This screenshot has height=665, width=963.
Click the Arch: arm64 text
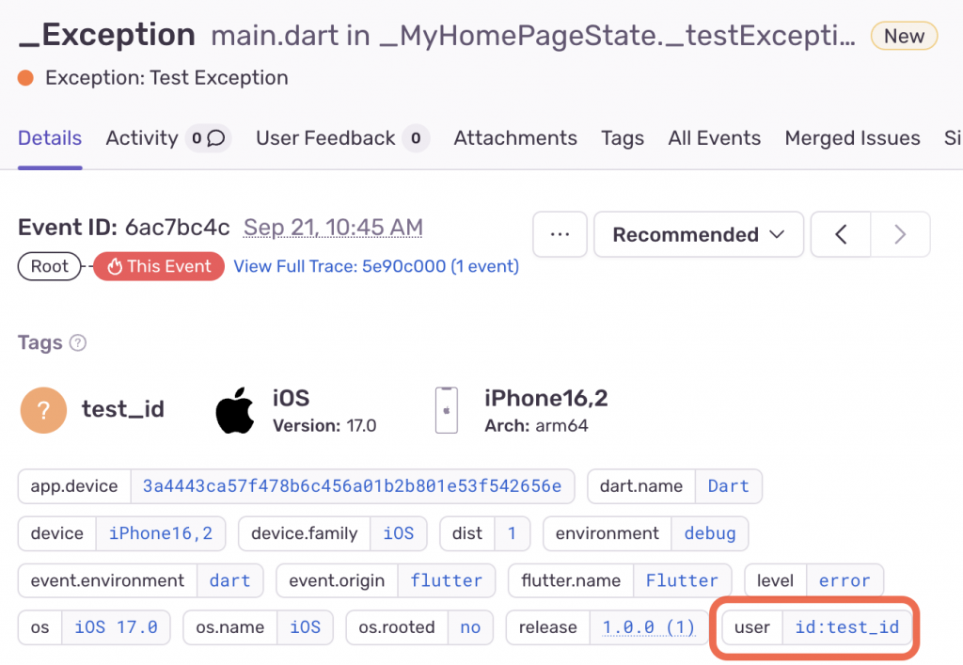tap(536, 426)
